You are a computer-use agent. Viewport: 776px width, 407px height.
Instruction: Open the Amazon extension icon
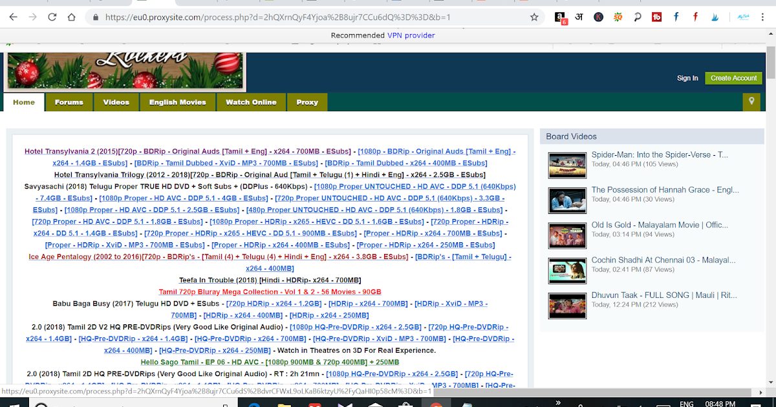point(561,17)
